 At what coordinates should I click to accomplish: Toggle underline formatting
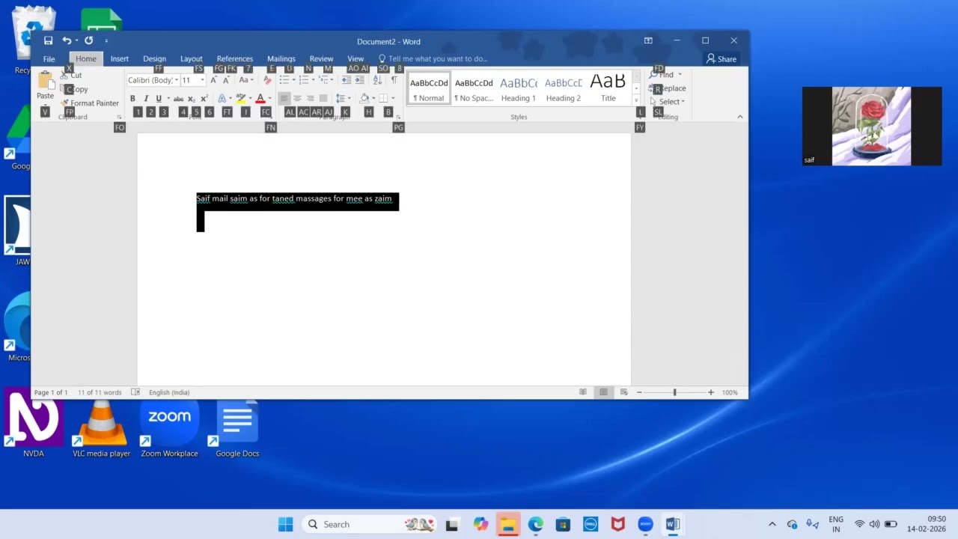(159, 99)
